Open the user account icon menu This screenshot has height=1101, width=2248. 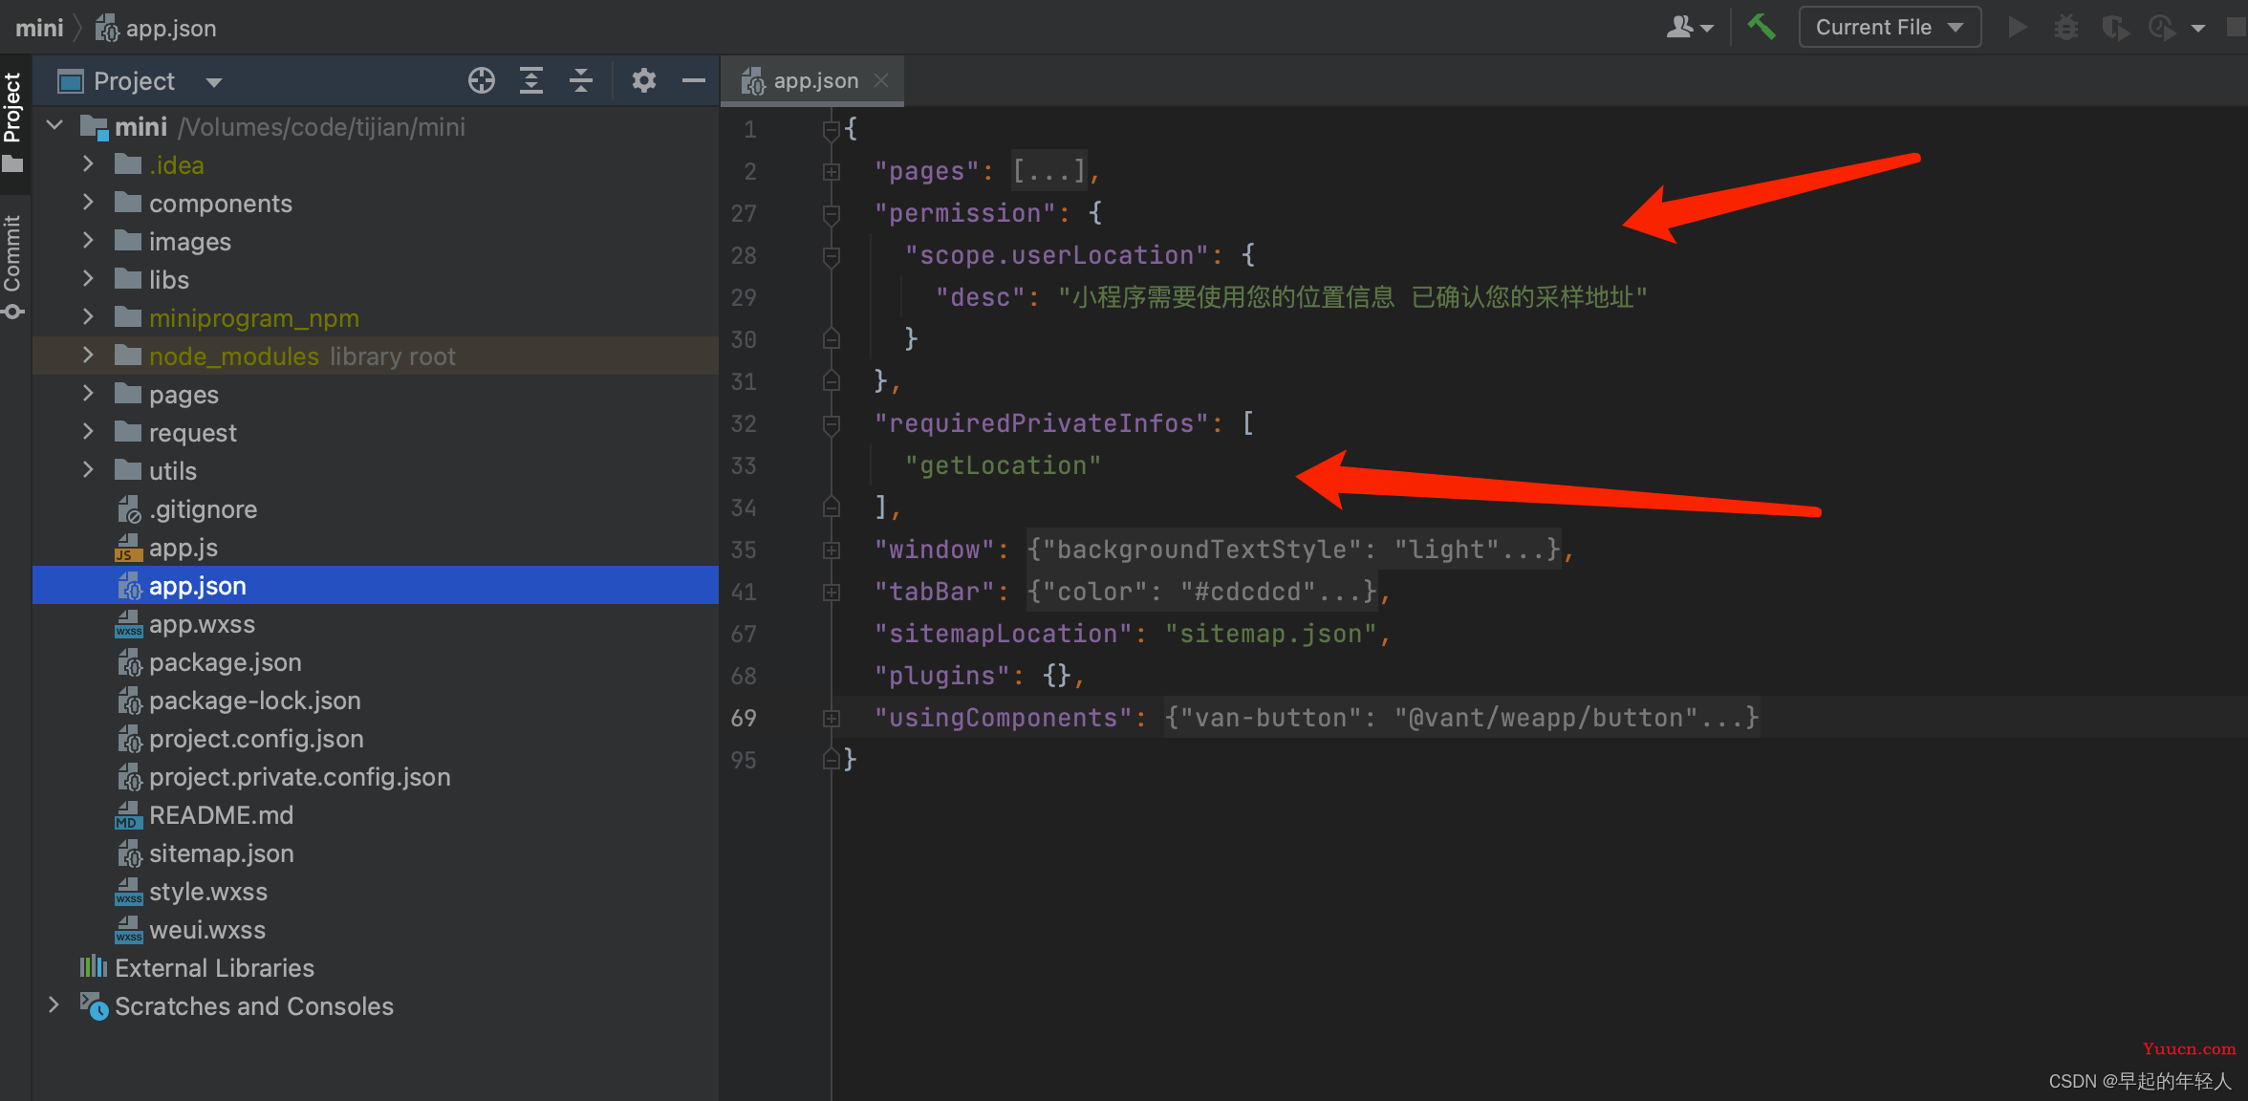point(1690,27)
